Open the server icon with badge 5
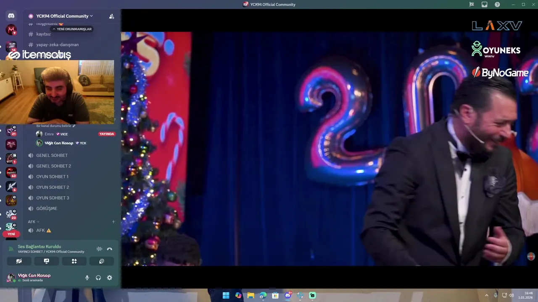 point(11,187)
